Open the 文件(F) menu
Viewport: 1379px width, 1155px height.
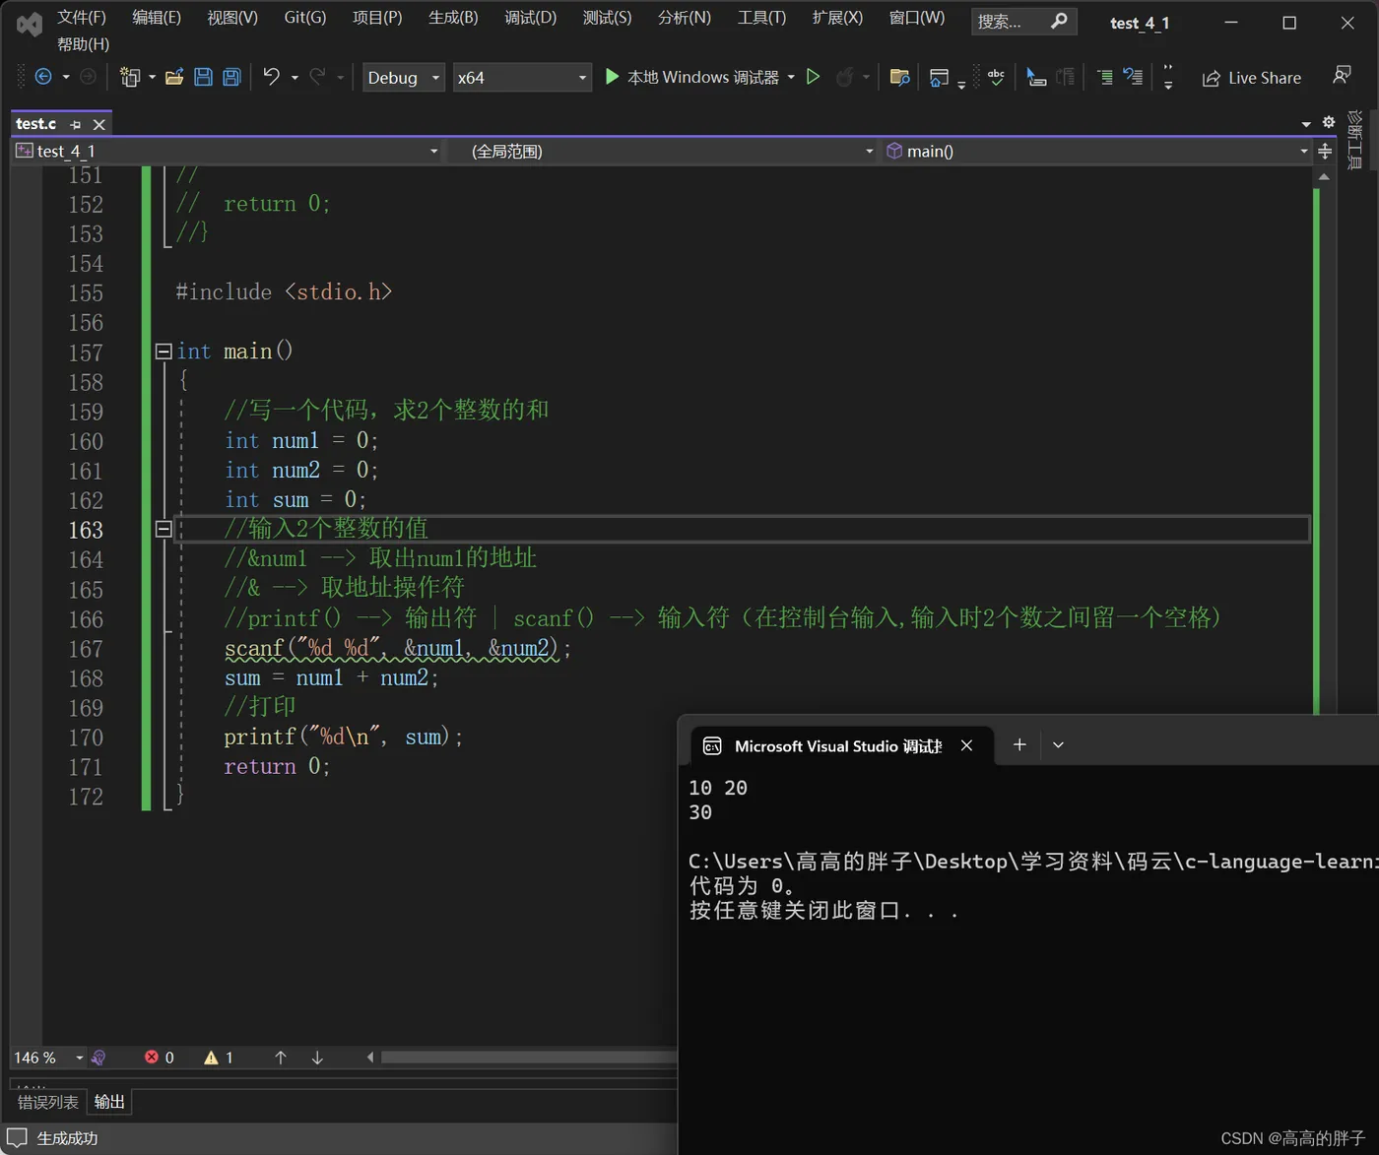tap(81, 18)
